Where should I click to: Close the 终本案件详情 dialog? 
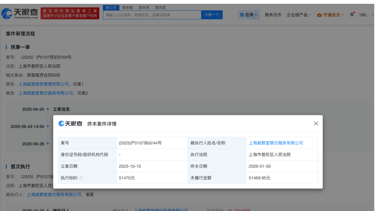point(316,123)
